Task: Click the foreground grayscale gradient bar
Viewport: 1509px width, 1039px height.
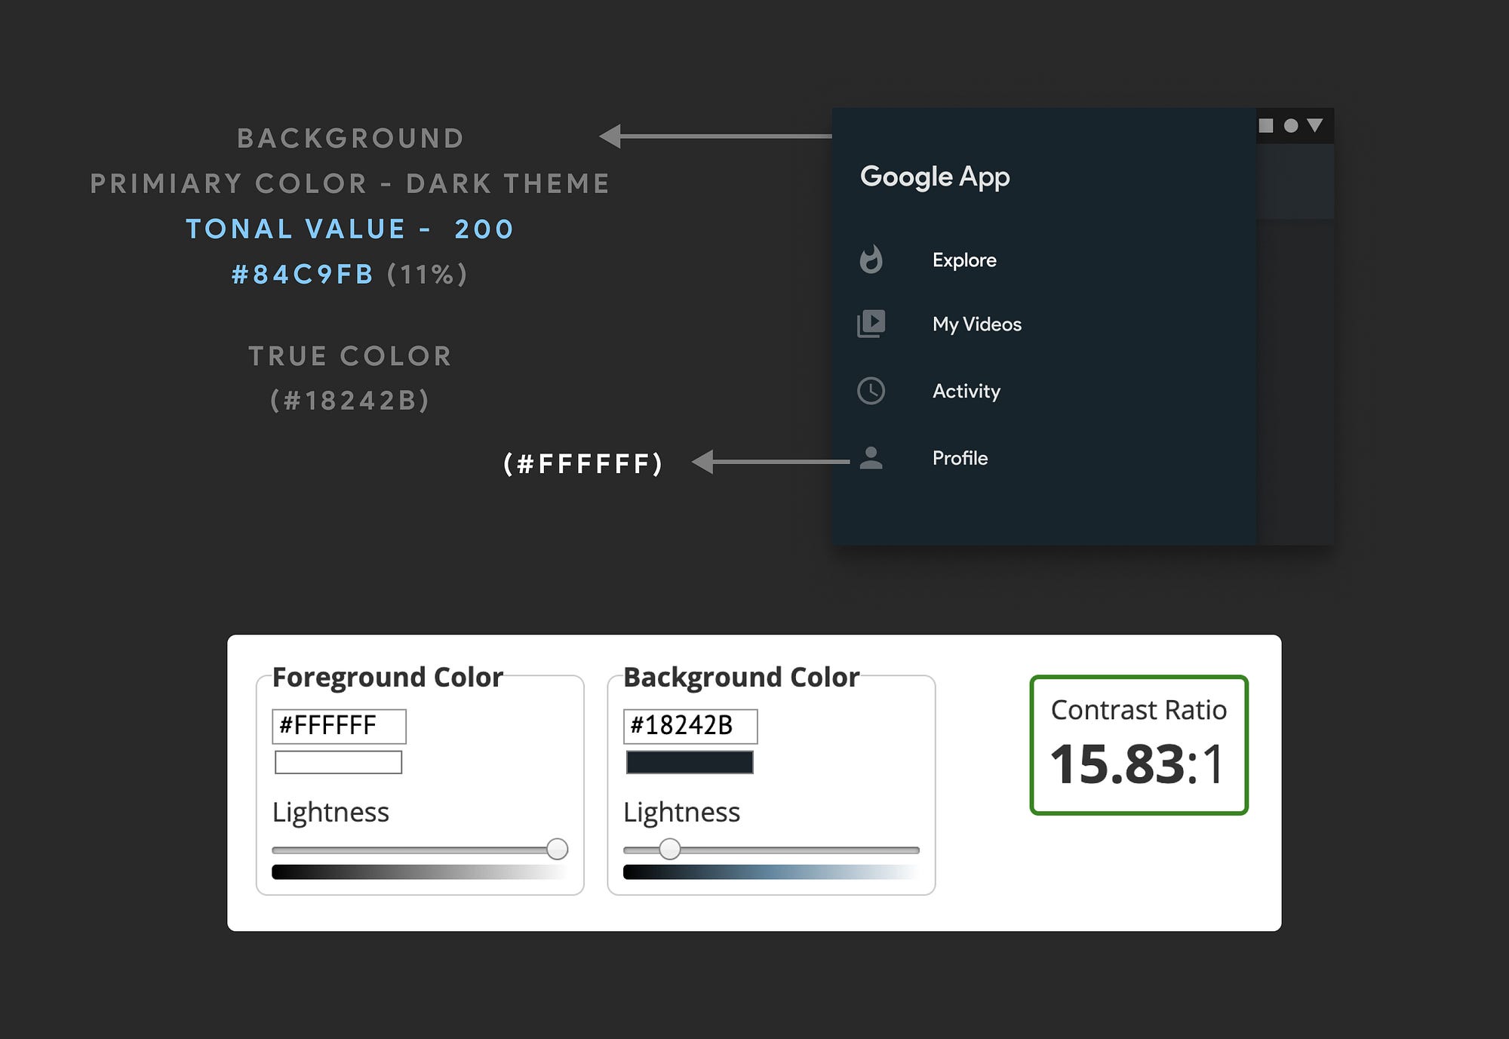Action: pos(420,872)
